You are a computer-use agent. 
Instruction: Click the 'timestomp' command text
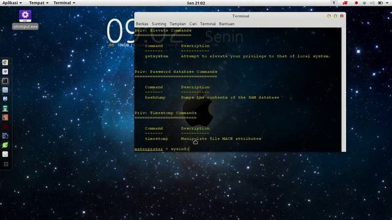[157, 139]
